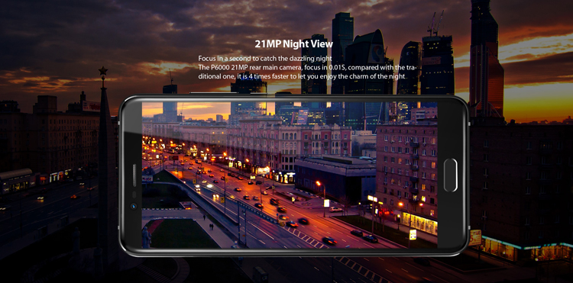Click the earpiece speaker grille on phone
Viewport: 573px width, 283px height.
click(134, 175)
